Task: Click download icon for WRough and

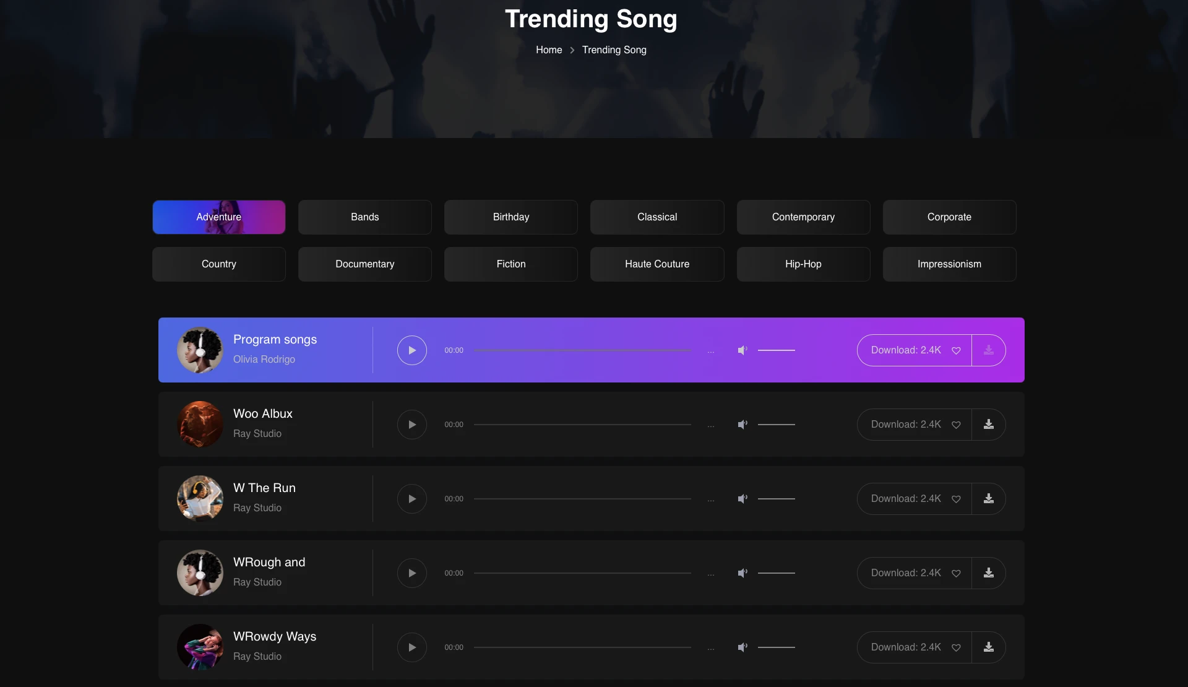Action: pos(989,573)
